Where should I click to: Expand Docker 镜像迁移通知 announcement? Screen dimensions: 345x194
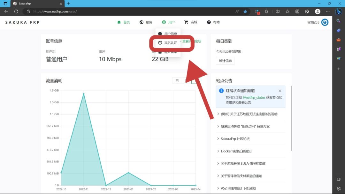pos(251,151)
